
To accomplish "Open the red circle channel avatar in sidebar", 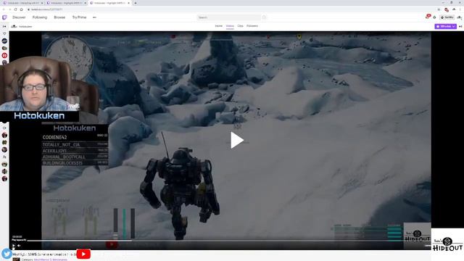I will click(4, 55).
